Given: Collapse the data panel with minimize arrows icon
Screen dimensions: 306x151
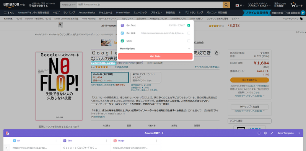Looking at the screenshot, I should (x=272, y=133).
